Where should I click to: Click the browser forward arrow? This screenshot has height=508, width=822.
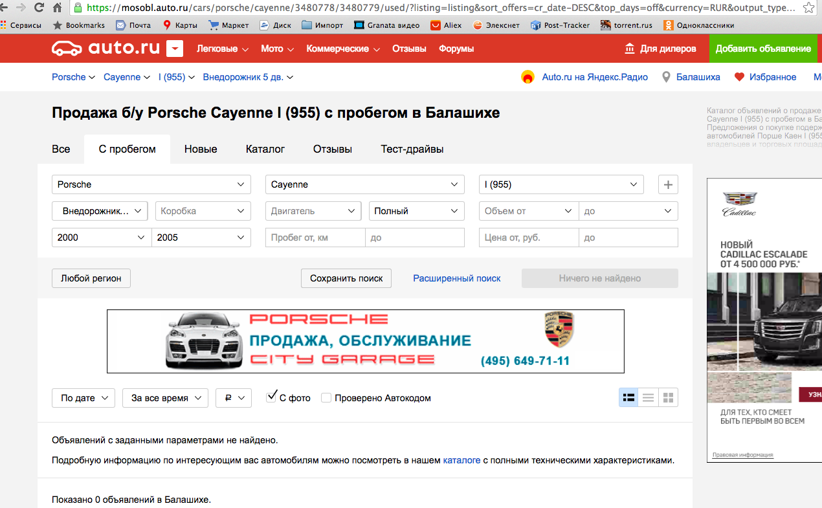[x=21, y=8]
